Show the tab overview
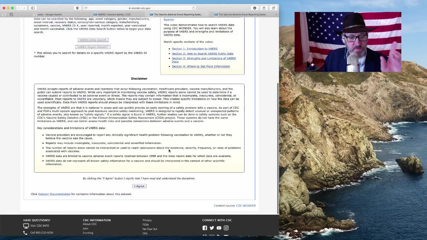 (x=273, y=8)
